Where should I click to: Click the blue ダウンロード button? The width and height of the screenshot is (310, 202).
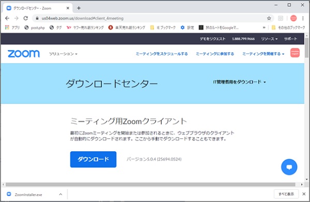(93, 160)
